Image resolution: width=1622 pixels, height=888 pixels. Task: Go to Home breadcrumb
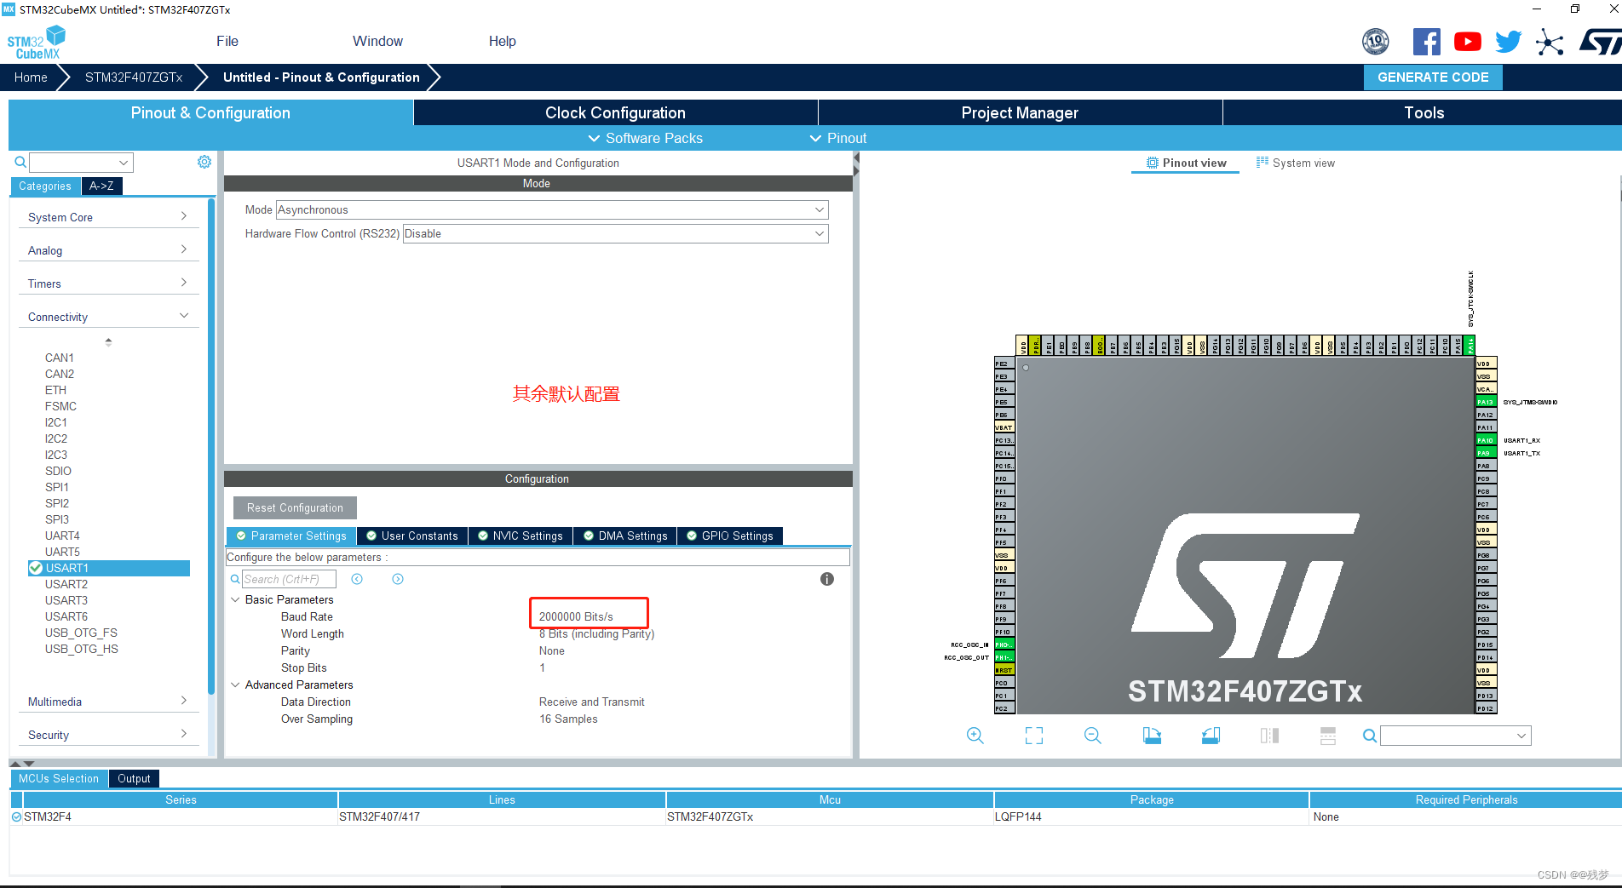pyautogui.click(x=31, y=77)
